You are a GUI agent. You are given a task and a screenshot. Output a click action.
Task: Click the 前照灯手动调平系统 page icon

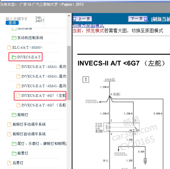(9, 125)
